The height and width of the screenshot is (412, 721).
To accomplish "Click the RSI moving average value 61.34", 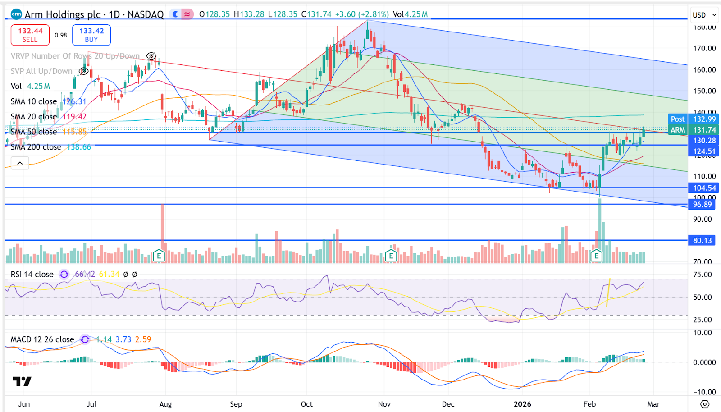I will pyautogui.click(x=109, y=274).
